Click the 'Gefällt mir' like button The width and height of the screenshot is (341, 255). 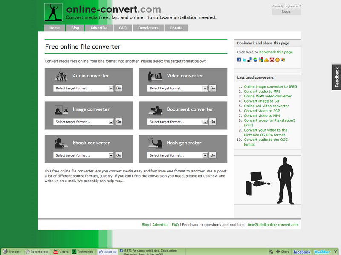[107, 252]
